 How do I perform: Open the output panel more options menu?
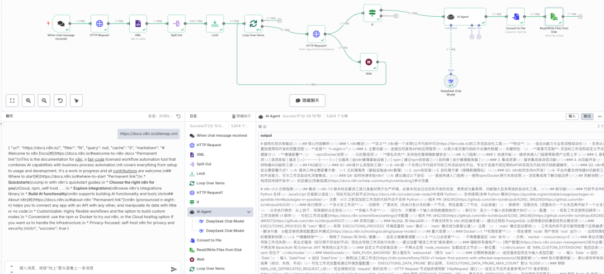600,116
